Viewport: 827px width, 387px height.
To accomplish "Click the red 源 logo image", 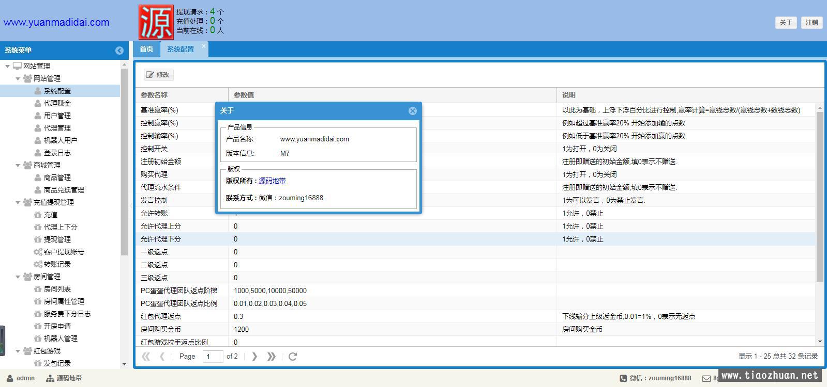I will coord(156,22).
